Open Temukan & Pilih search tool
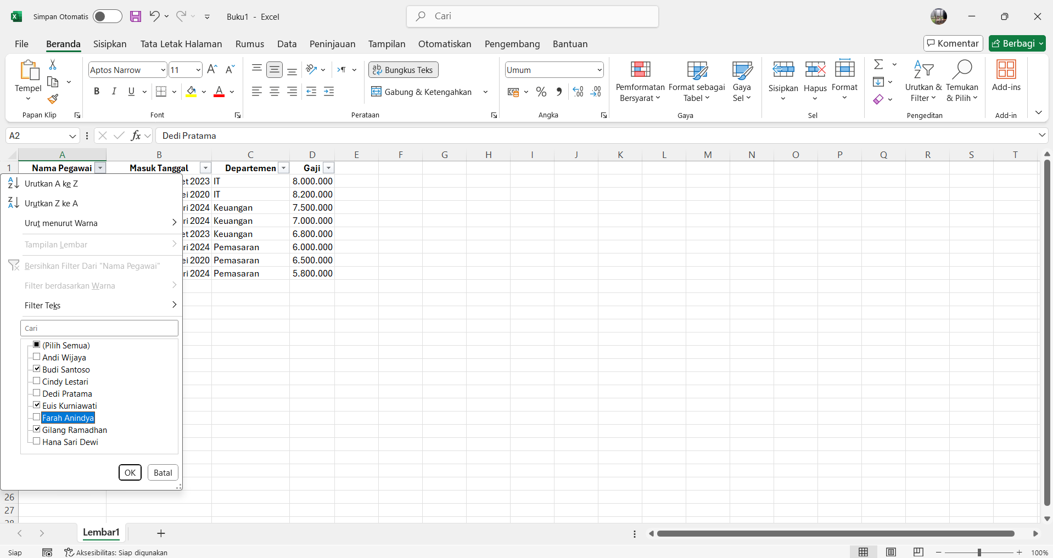 click(x=962, y=81)
